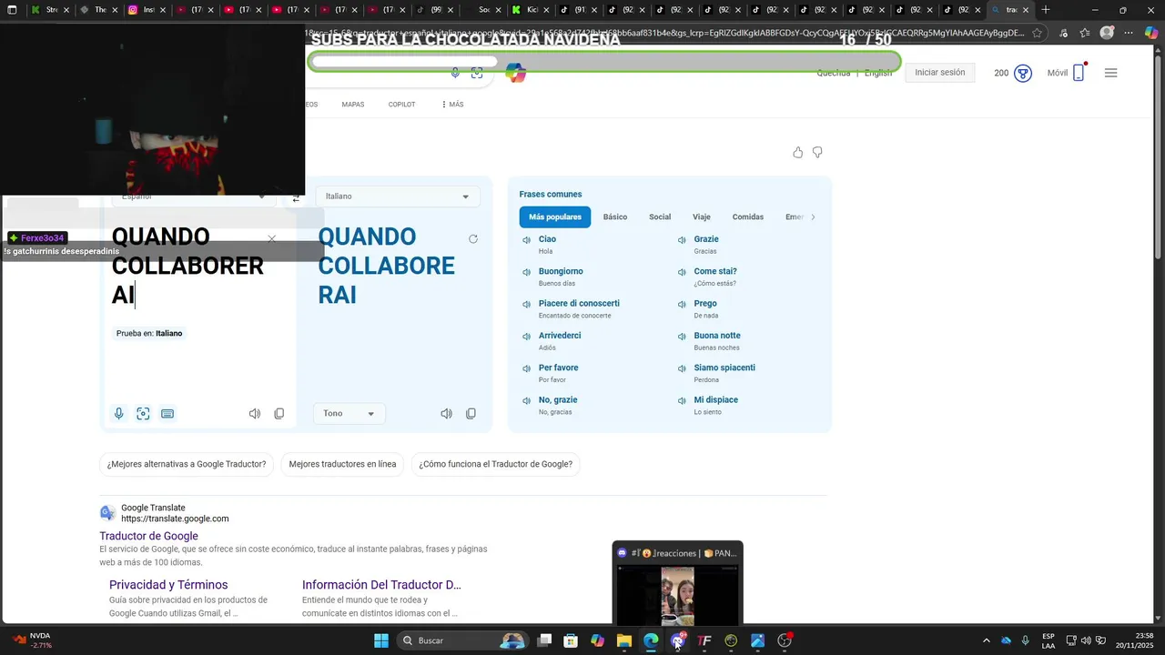Copy the source text

click(x=279, y=414)
